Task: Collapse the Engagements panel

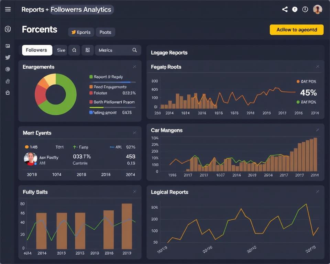Action: coord(134,66)
